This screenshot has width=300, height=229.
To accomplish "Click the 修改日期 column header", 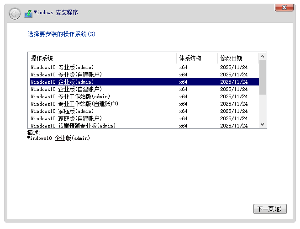I will (x=238, y=58).
